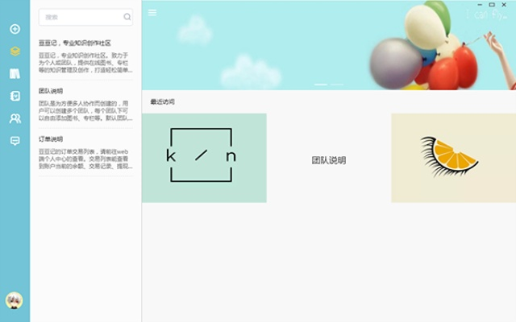Open the k/n logo recent card
Viewport: 516px width, 322px height.
[x=204, y=158]
